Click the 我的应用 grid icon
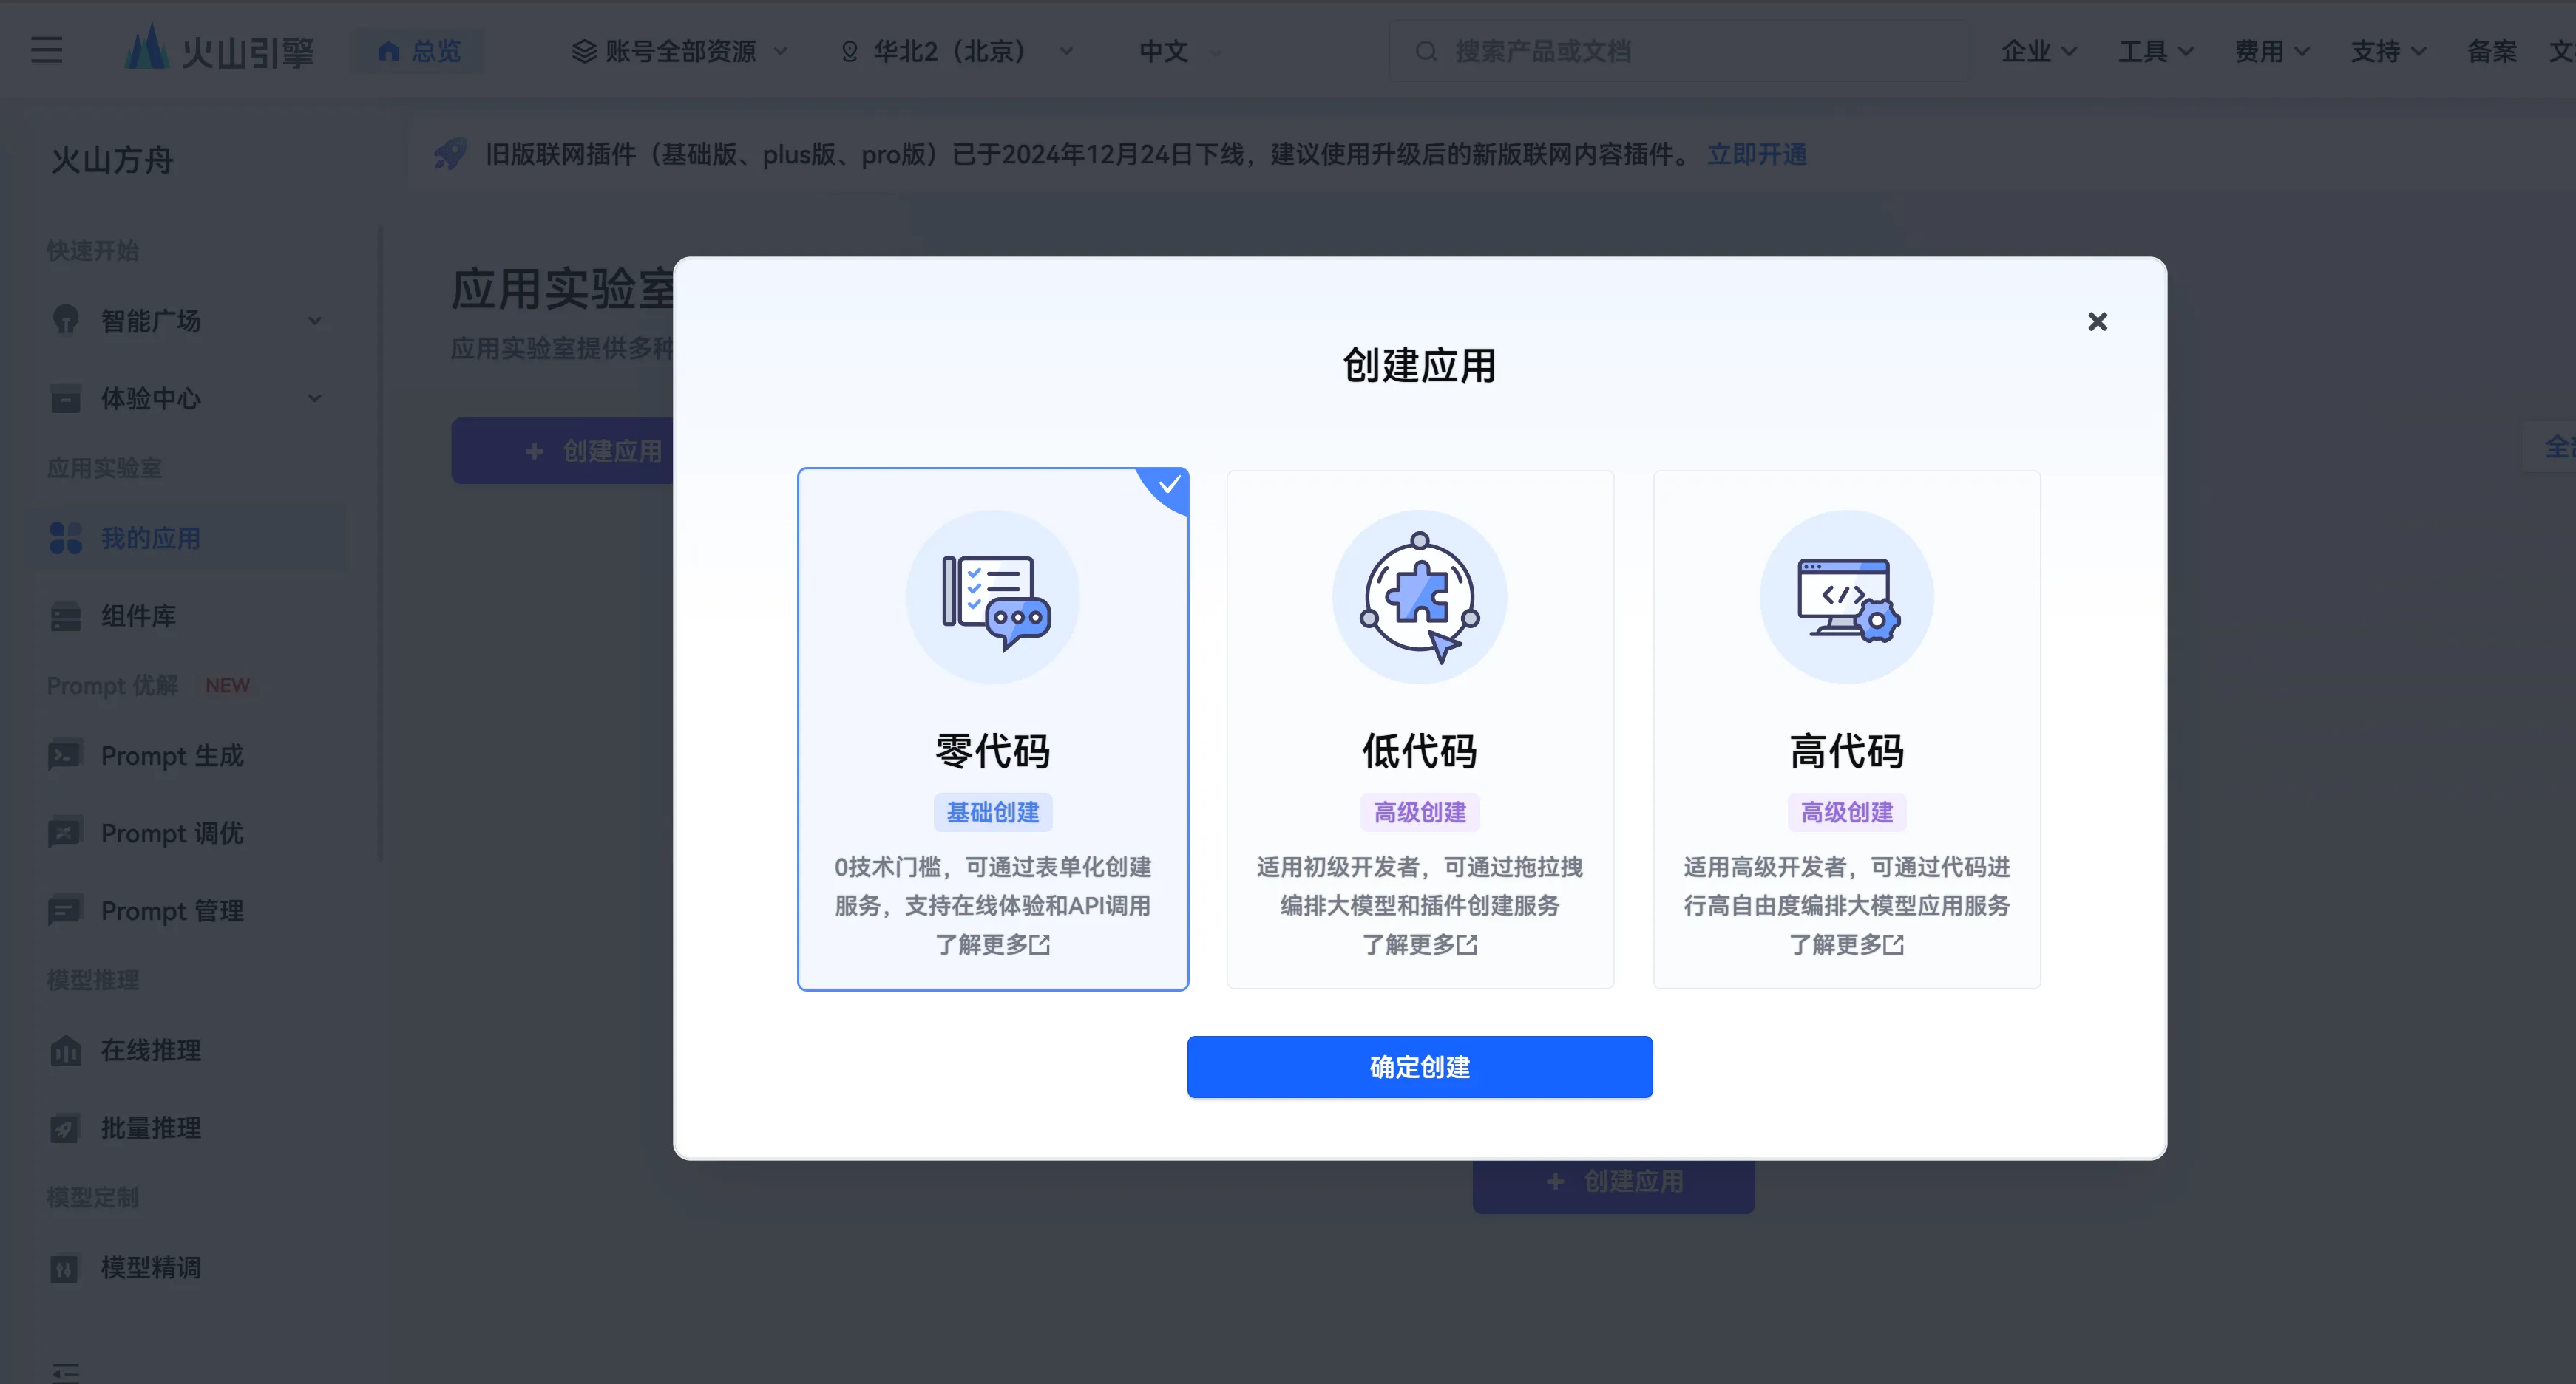This screenshot has width=2576, height=1384. point(66,539)
